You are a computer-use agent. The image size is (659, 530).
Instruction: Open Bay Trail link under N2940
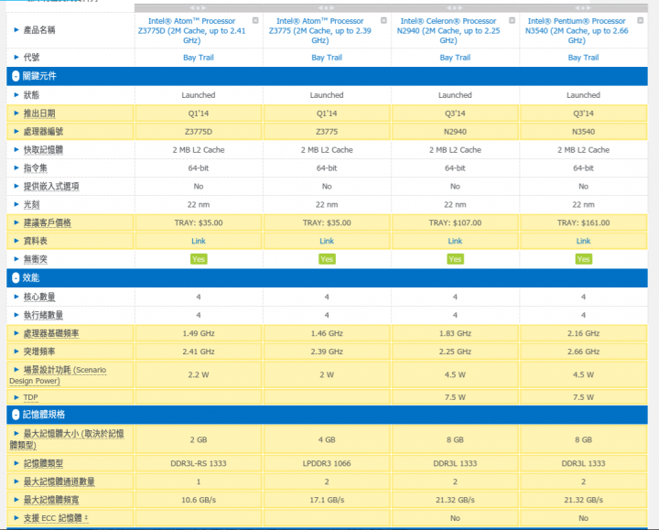[455, 58]
